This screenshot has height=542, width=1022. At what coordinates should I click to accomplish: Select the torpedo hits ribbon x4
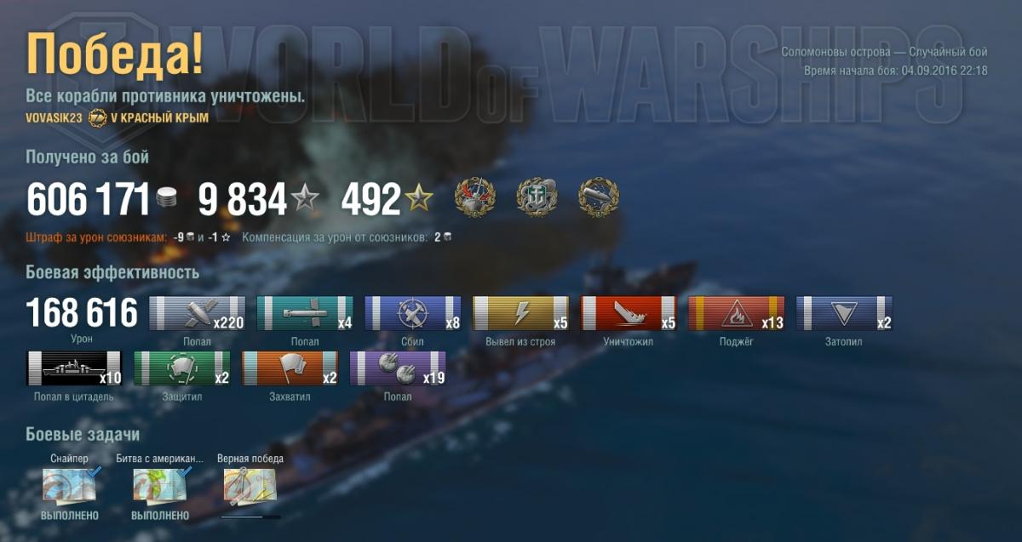[305, 313]
